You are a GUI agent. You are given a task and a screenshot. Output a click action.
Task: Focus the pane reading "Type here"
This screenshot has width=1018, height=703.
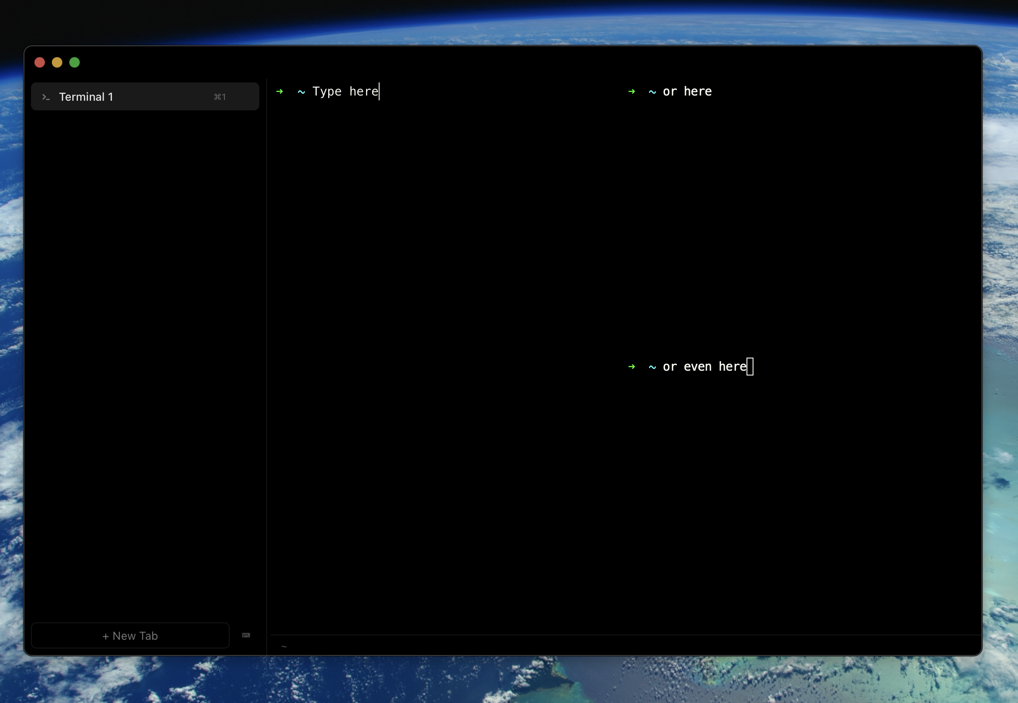tap(346, 92)
